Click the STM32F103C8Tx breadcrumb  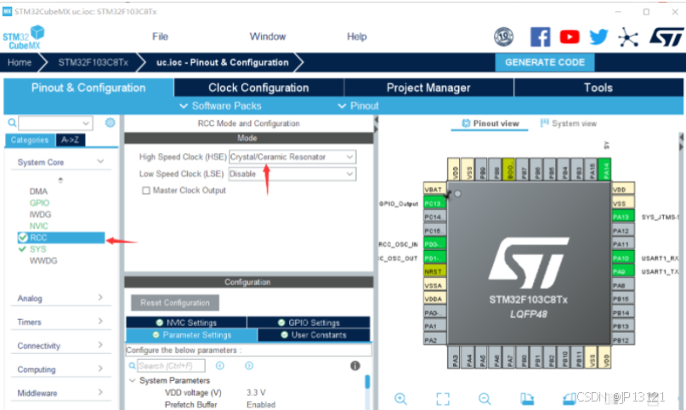[x=94, y=62]
